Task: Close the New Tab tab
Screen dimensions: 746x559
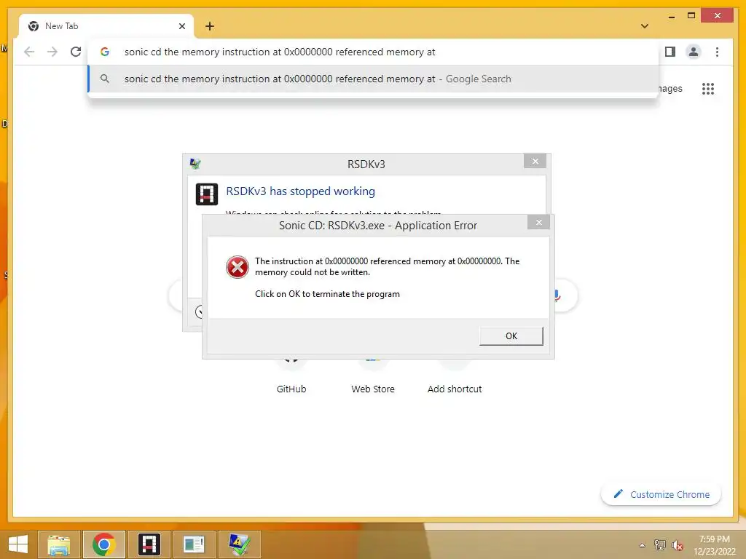Action: tap(181, 26)
